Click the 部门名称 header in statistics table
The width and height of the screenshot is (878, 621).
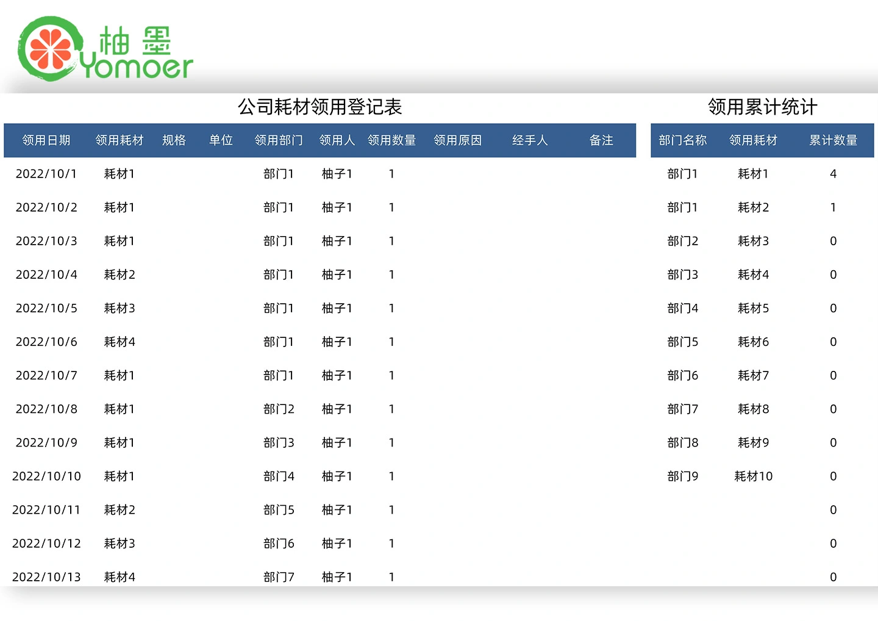[682, 140]
